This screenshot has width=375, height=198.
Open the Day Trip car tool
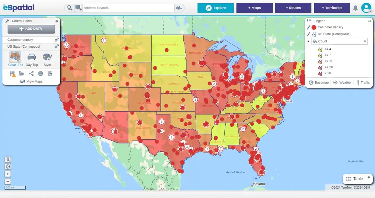[x=32, y=57]
